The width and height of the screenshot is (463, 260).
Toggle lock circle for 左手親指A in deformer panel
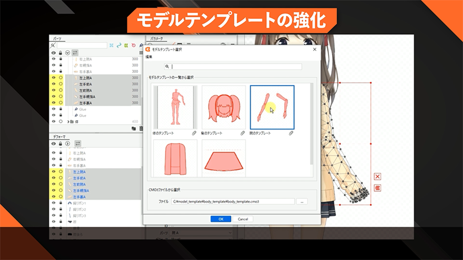(x=61, y=190)
